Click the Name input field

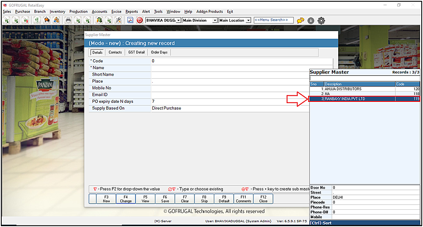click(x=230, y=68)
